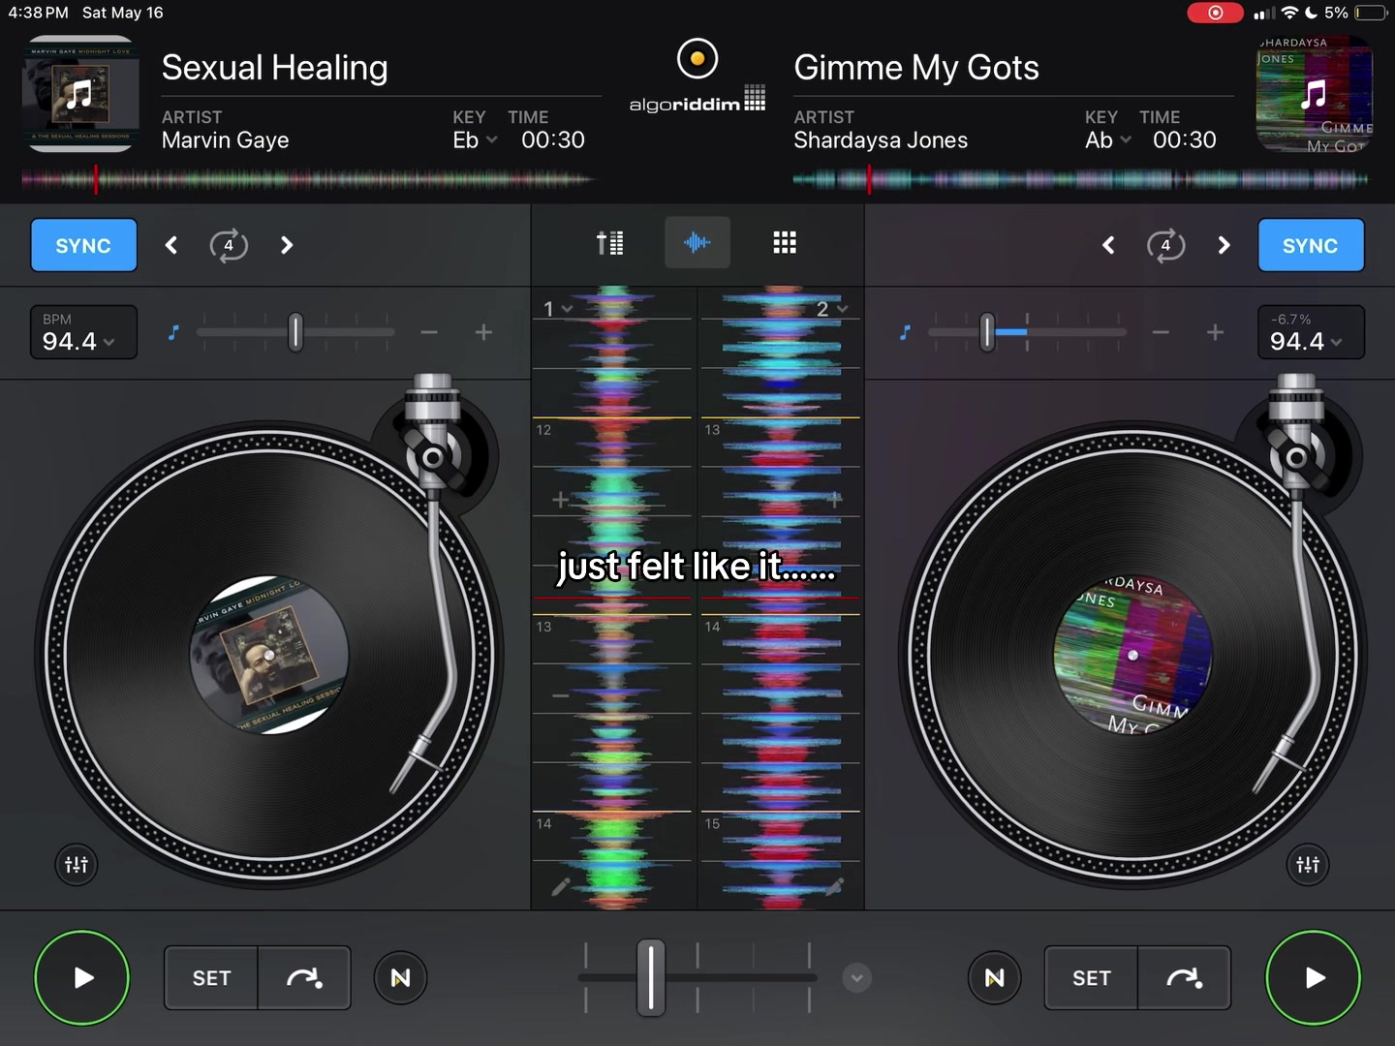Zoom in the deck 2 waveform with the plus
The height and width of the screenshot is (1046, 1395).
(x=834, y=500)
